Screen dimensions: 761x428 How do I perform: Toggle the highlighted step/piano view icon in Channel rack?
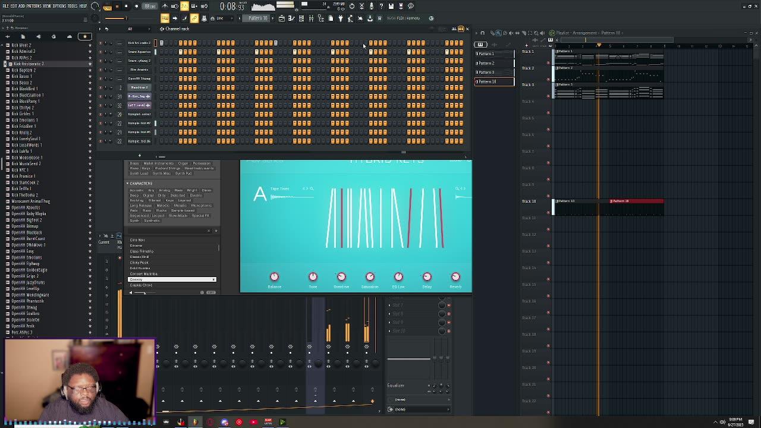[461, 29]
